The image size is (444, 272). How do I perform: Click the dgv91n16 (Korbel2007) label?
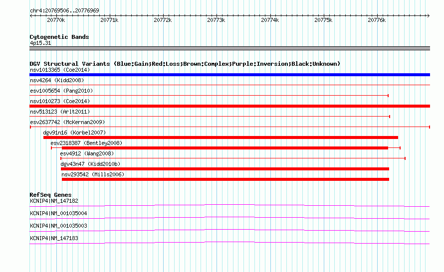click(x=74, y=133)
